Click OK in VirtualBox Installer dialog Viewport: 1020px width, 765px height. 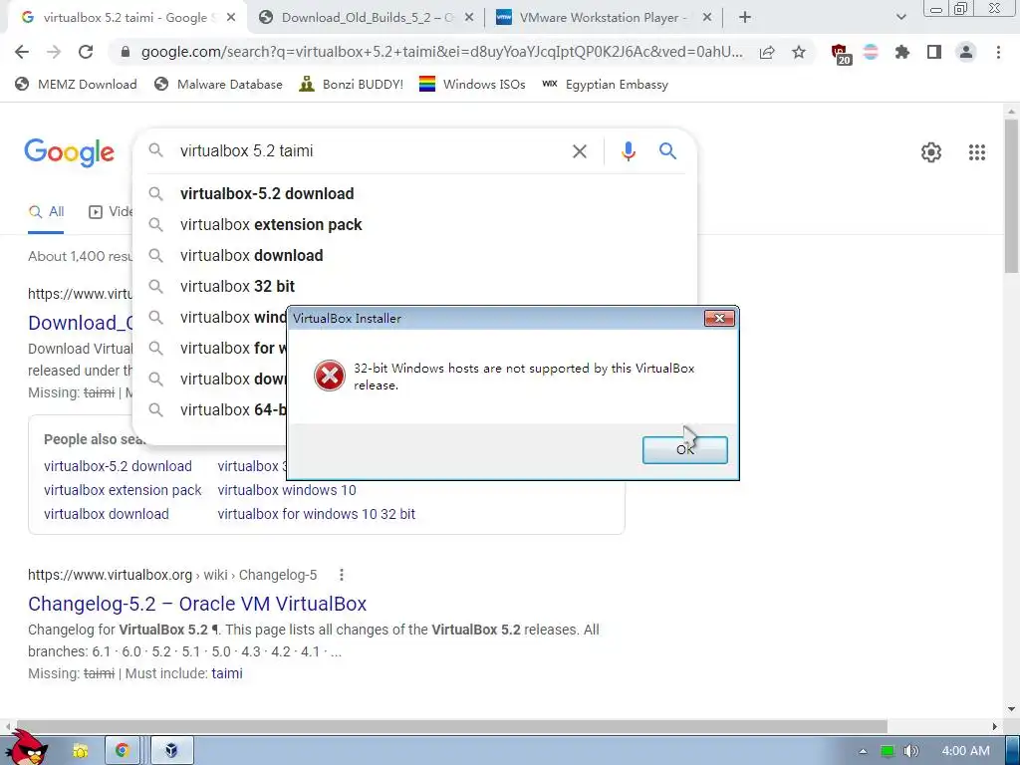point(684,449)
